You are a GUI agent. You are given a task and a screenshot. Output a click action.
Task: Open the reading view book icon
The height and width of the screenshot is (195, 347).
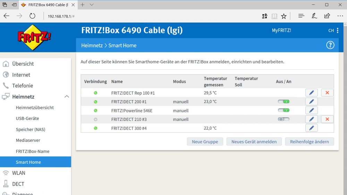point(274,16)
